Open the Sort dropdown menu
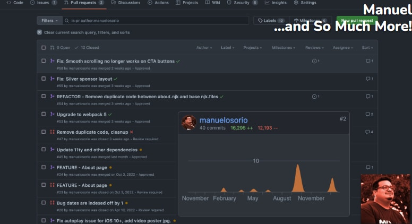Screen dimensions: 412x224 366,48
